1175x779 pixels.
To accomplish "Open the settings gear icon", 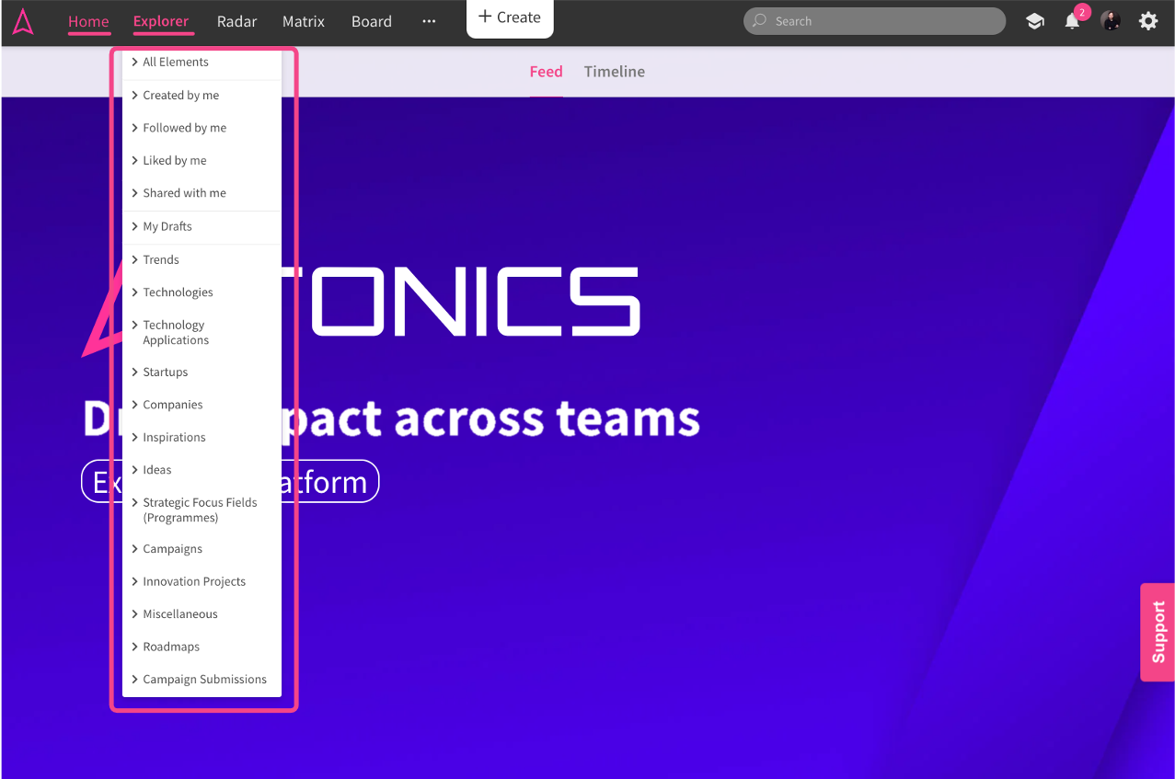I will click(x=1148, y=21).
